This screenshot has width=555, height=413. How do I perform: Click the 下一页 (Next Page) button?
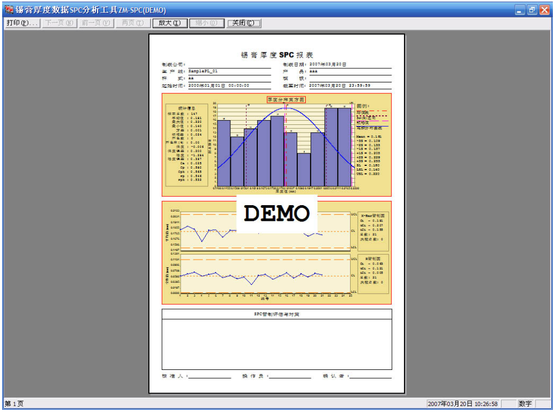click(59, 23)
